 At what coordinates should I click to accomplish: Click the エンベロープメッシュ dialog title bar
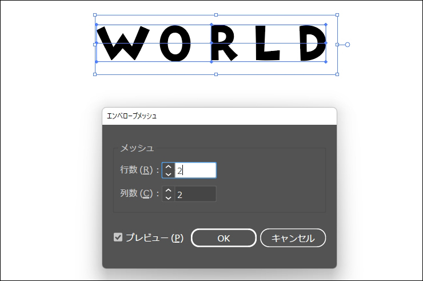click(219, 116)
